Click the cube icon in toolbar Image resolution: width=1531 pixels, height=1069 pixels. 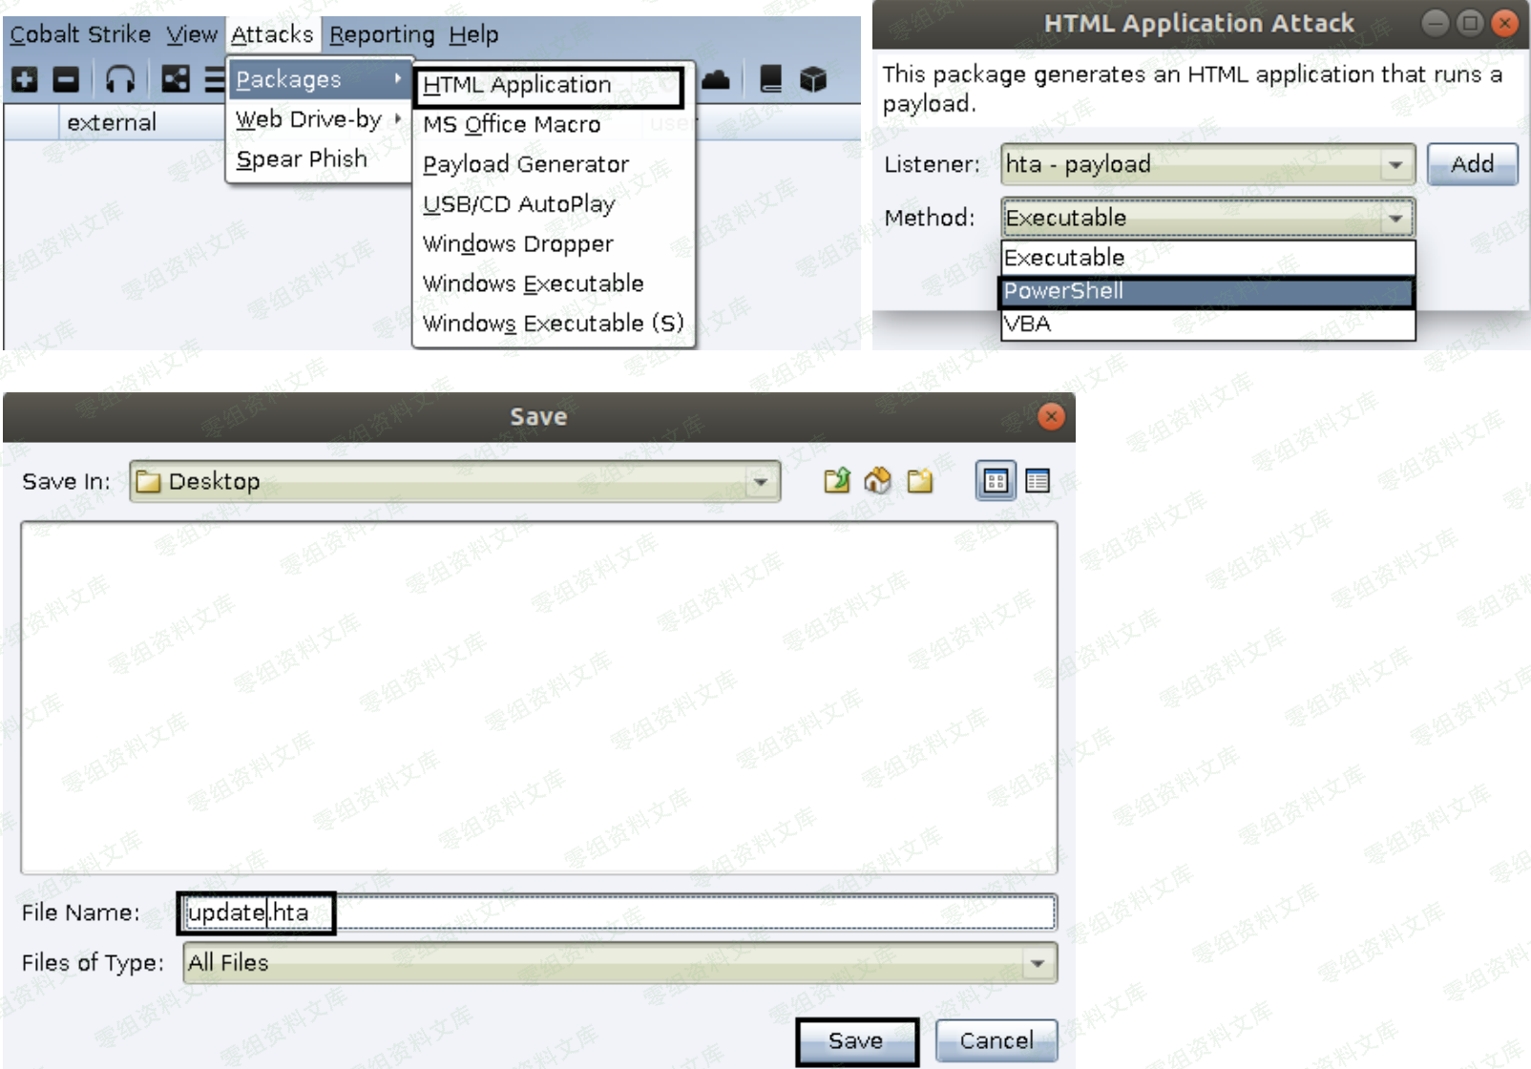[813, 80]
